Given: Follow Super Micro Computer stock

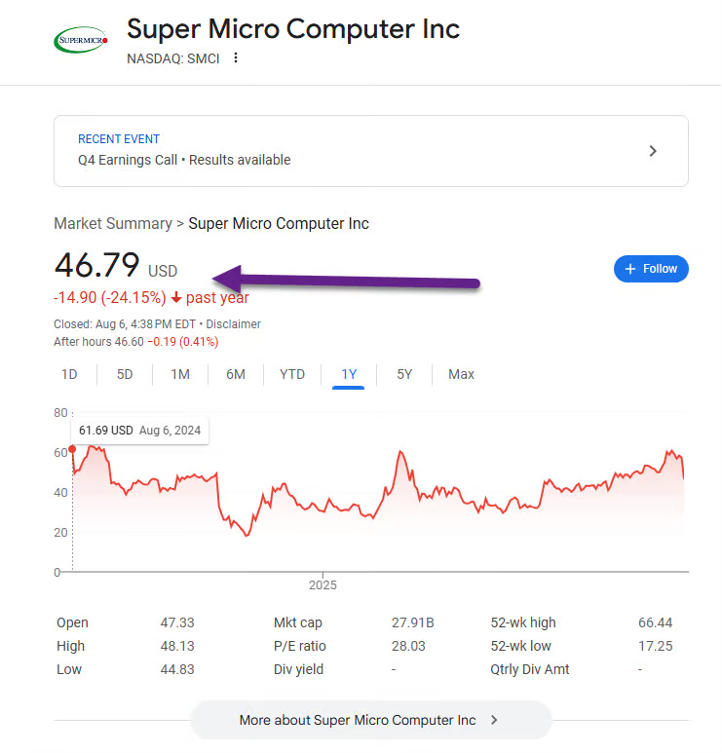Looking at the screenshot, I should [x=651, y=269].
